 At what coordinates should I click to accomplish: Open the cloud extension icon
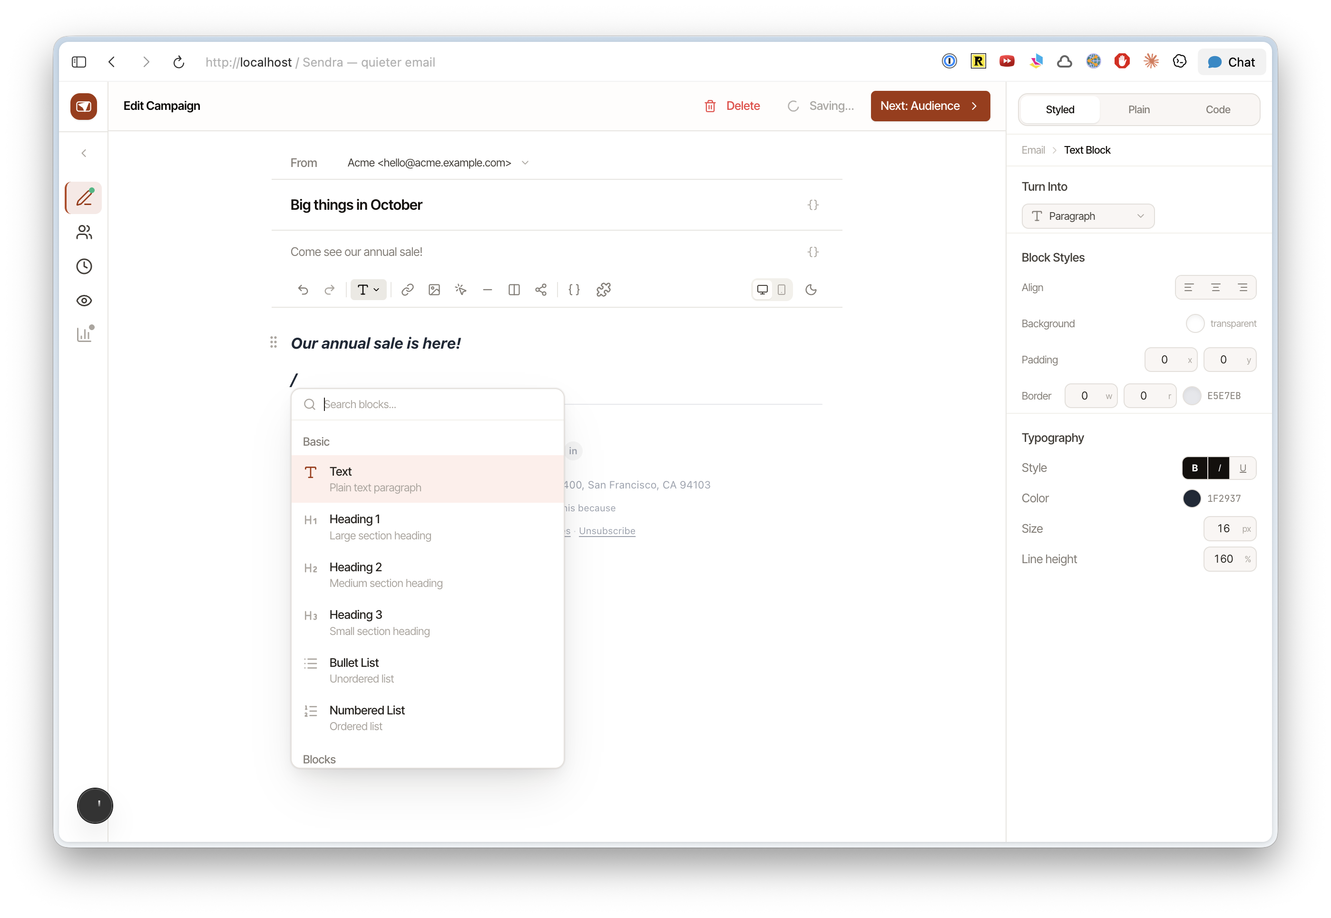pyautogui.click(x=1064, y=61)
